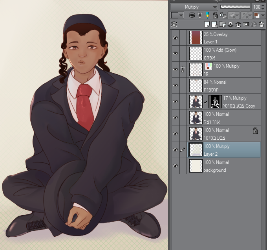The image size is (267, 250).
Task: Select the background layer name
Action: coord(214,170)
